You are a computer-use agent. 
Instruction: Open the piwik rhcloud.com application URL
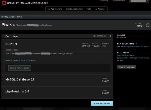tap(34, 25)
